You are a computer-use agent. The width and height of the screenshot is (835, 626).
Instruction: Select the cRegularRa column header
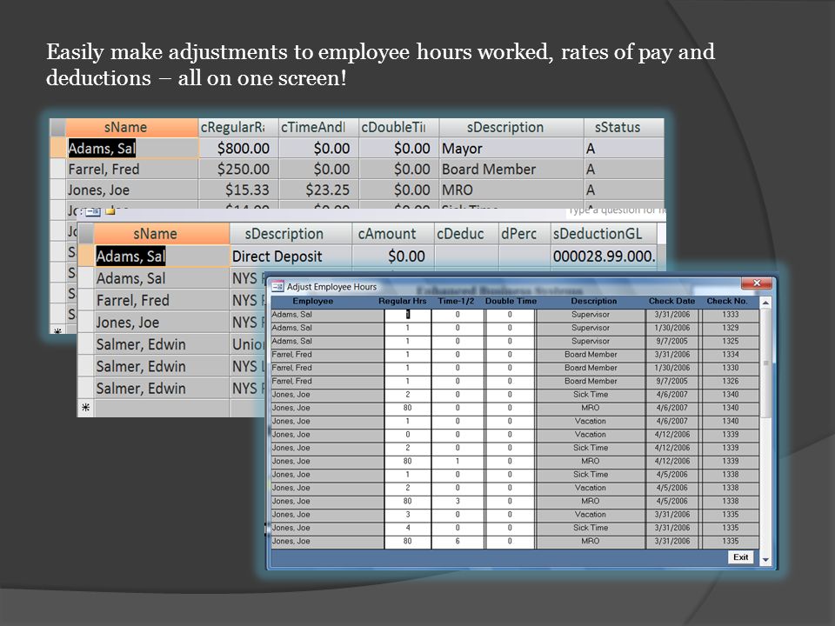pyautogui.click(x=238, y=127)
